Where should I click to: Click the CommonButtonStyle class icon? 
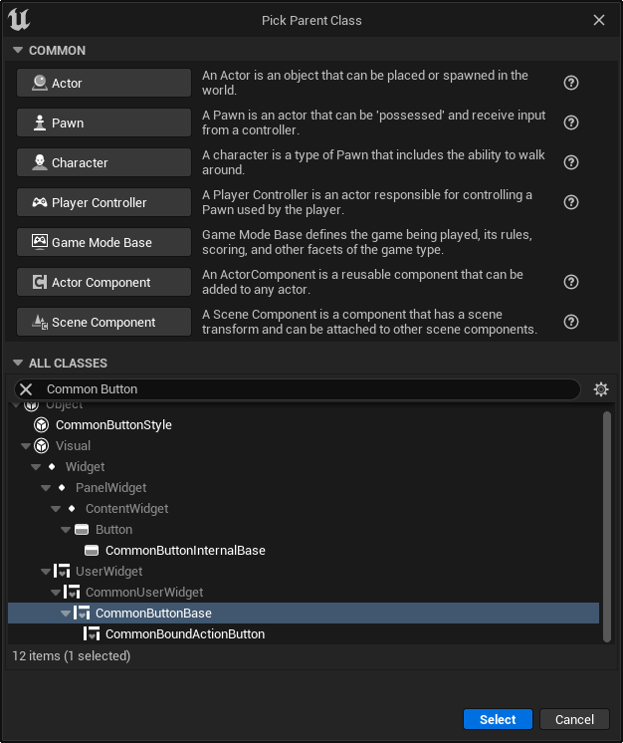[41, 425]
